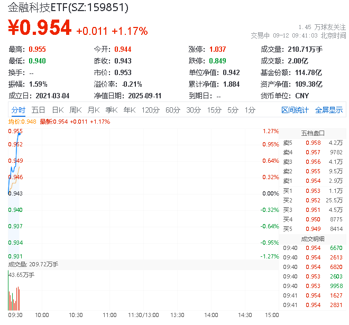Select the 季K tab
This screenshot has height=325, width=349.
pyautogui.click(x=112, y=110)
